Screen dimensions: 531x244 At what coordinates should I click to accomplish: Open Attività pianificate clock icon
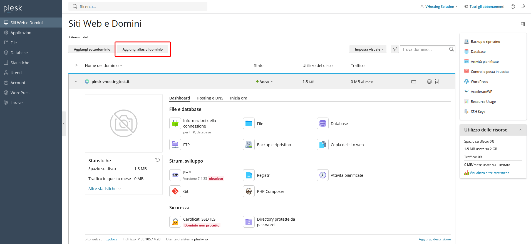coord(323,175)
